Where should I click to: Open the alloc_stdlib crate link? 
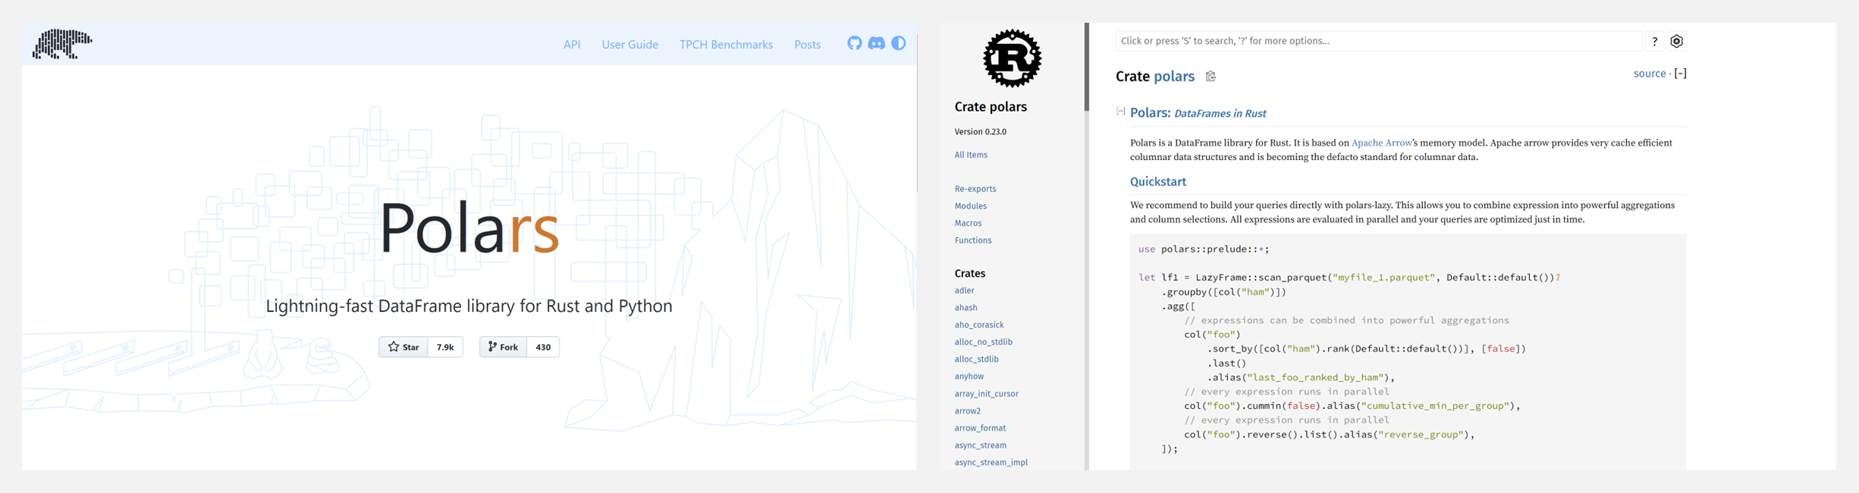point(976,360)
